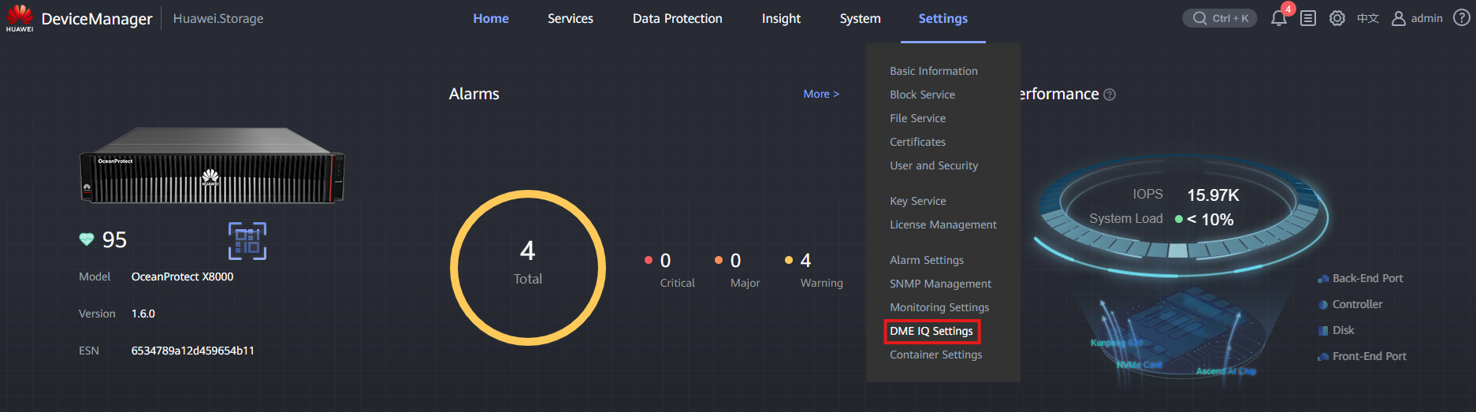Open the admin user account menu
The height and width of the screenshot is (412, 1476).
[1417, 18]
